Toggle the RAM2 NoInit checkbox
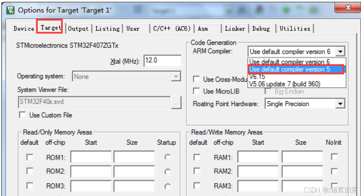 tap(335, 171)
